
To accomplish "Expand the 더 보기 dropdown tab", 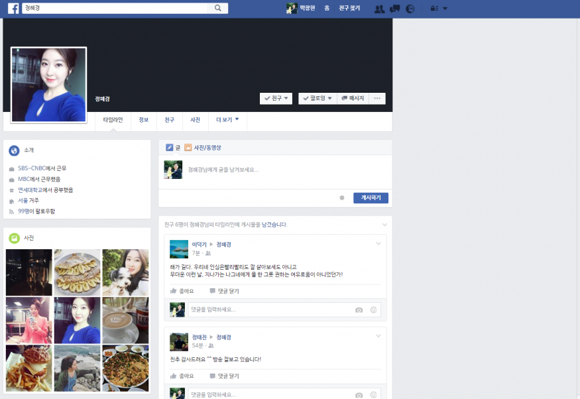I will coord(227,120).
